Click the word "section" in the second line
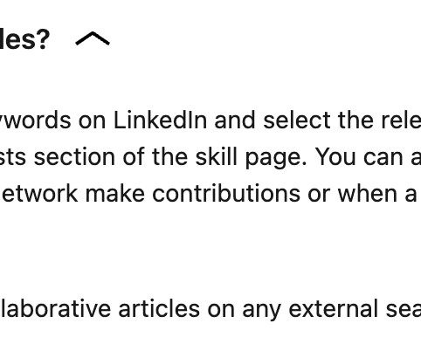 pos(74,157)
